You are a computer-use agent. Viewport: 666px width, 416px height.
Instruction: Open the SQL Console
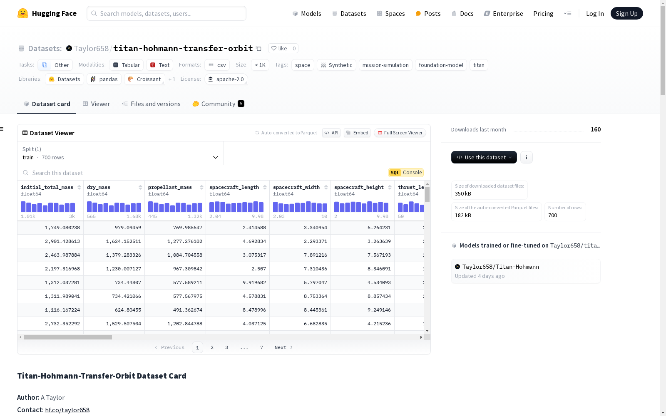pos(406,173)
